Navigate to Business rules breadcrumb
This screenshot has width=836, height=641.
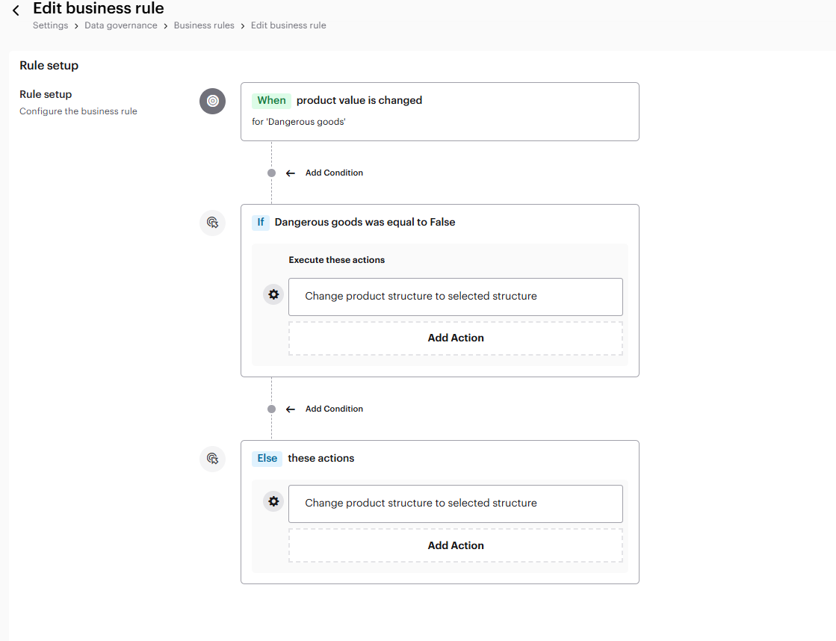pos(204,25)
